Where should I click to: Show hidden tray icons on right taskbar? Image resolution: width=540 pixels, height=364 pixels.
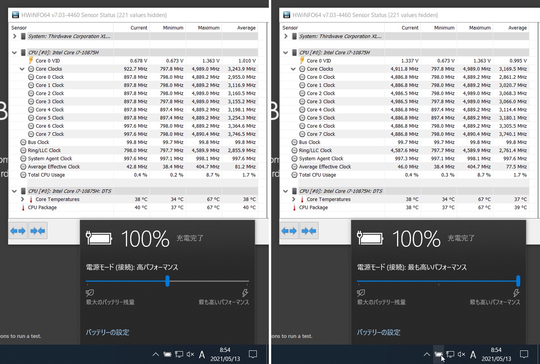pyautogui.click(x=427, y=354)
